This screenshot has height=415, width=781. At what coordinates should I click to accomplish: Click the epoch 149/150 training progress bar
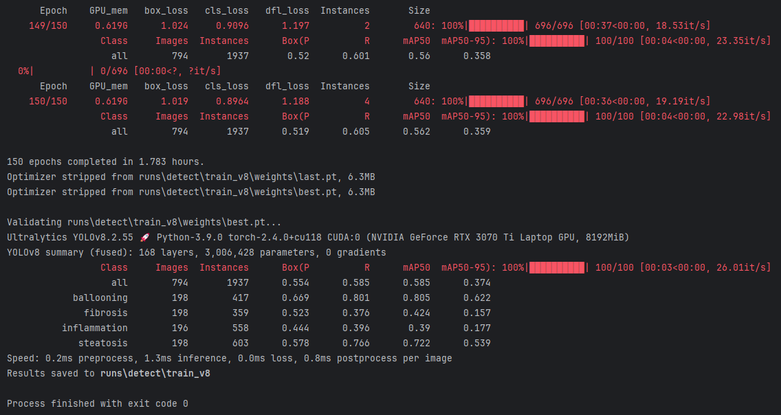click(x=496, y=26)
